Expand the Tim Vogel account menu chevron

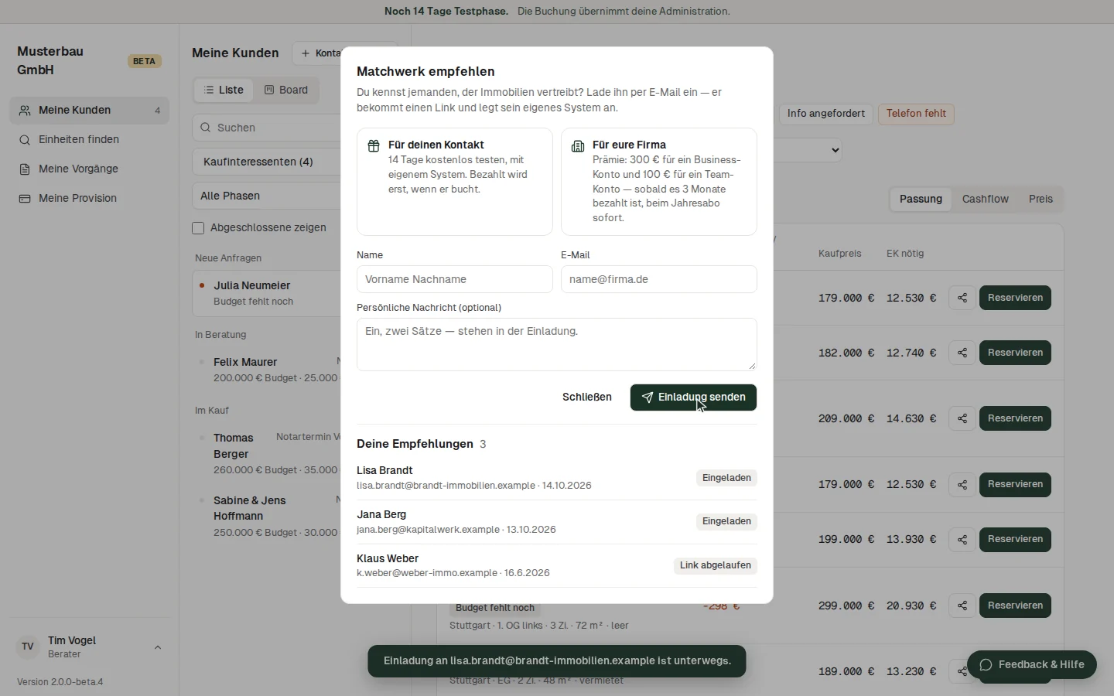(x=158, y=647)
